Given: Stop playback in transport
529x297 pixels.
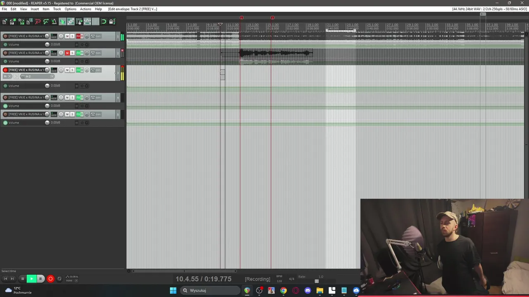Looking at the screenshot, I should coord(23,279).
